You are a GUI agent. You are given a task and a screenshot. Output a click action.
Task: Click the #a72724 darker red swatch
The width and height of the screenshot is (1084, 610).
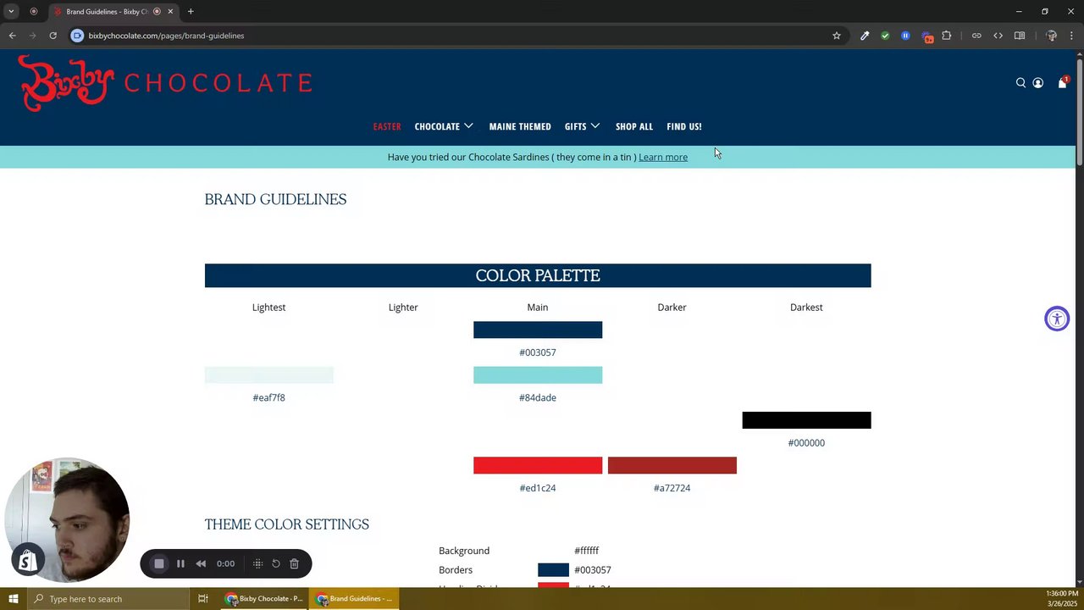click(x=672, y=465)
